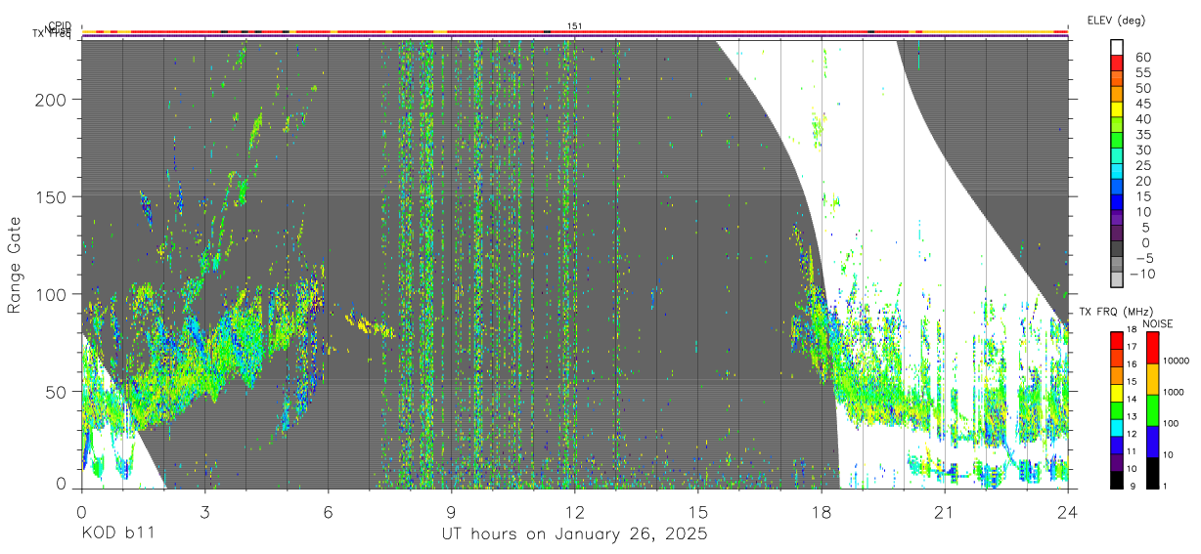Screen dimensions: 1201x554
Task: Click the blue 10–100 NOISE swatch
Action: pyautogui.click(x=1152, y=441)
